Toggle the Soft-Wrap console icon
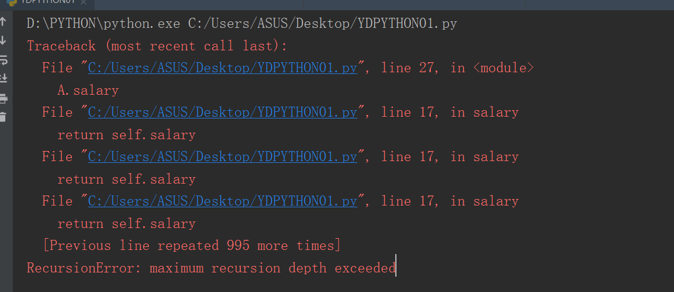The image size is (674, 292). (x=3, y=60)
